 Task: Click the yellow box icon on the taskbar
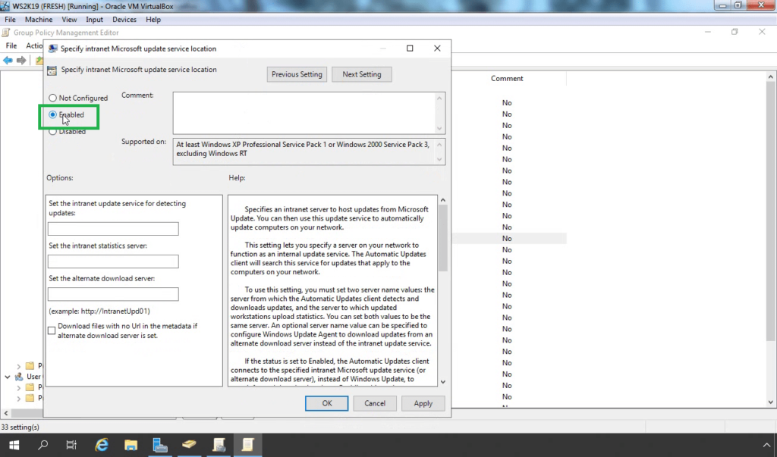[189, 445]
